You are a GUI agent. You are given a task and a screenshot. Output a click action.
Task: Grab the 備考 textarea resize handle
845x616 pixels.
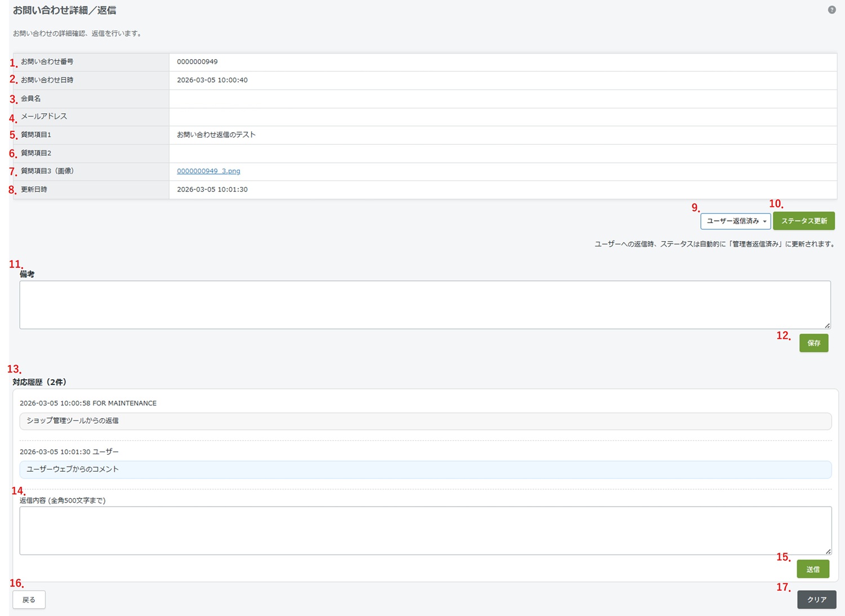point(827,325)
